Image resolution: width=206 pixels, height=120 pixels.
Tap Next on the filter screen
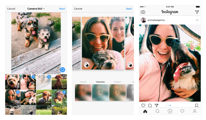click(x=129, y=9)
